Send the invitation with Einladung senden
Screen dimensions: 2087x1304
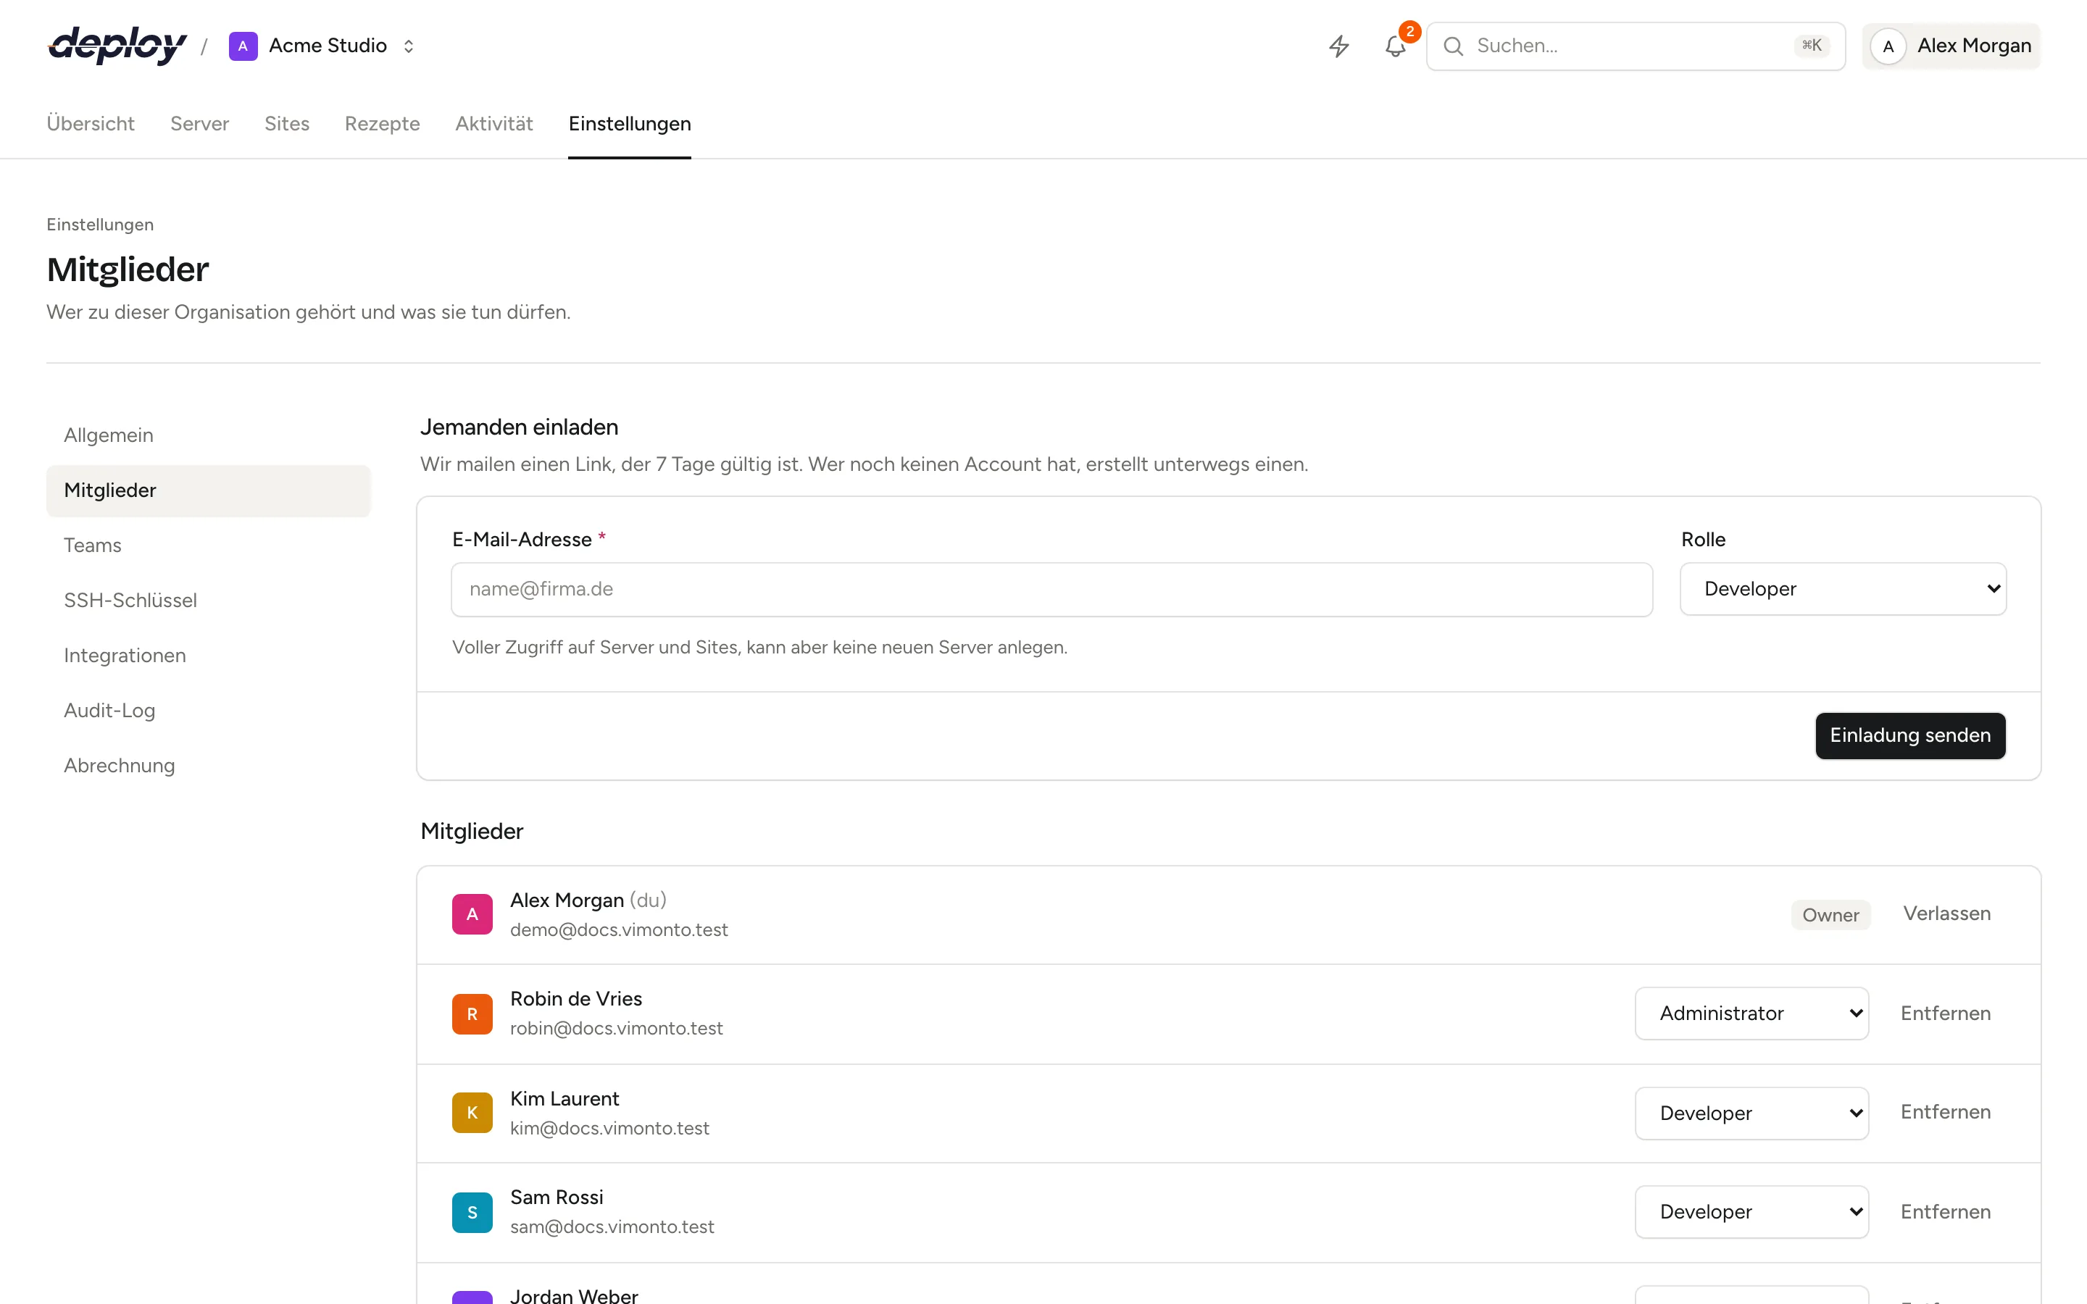pyautogui.click(x=1910, y=735)
